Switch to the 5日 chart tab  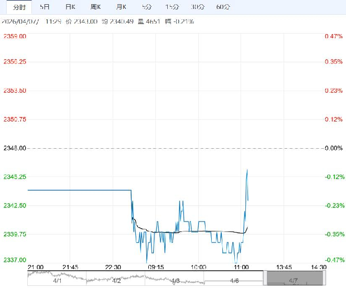[46, 7]
